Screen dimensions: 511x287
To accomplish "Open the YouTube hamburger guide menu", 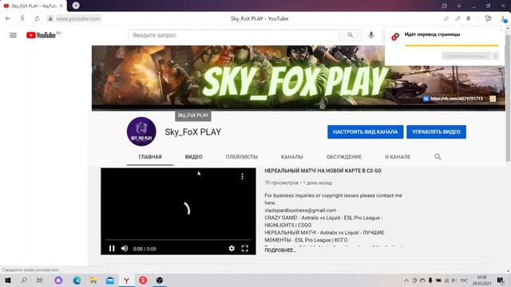I will pyautogui.click(x=13, y=35).
